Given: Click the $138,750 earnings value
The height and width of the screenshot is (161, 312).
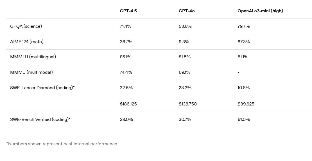Looking at the screenshot, I should (188, 104).
